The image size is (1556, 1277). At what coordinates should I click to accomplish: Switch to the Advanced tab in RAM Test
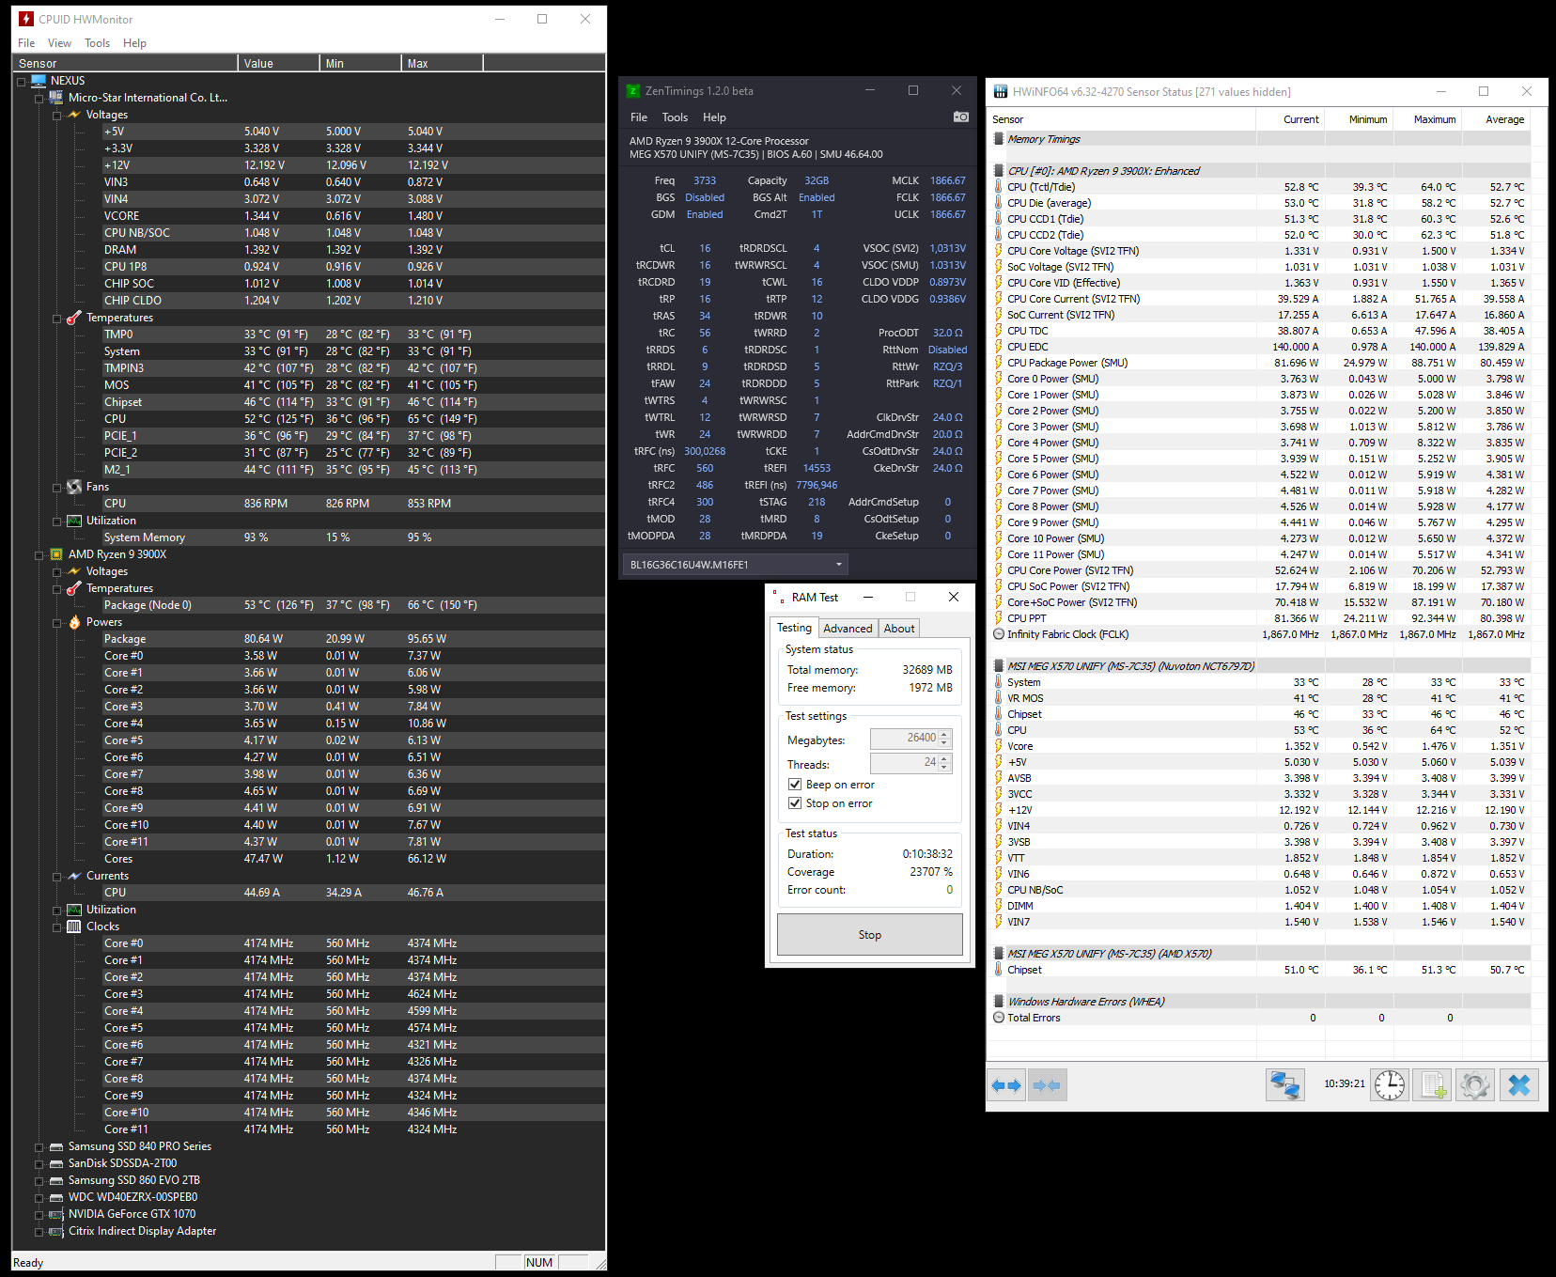point(848,628)
